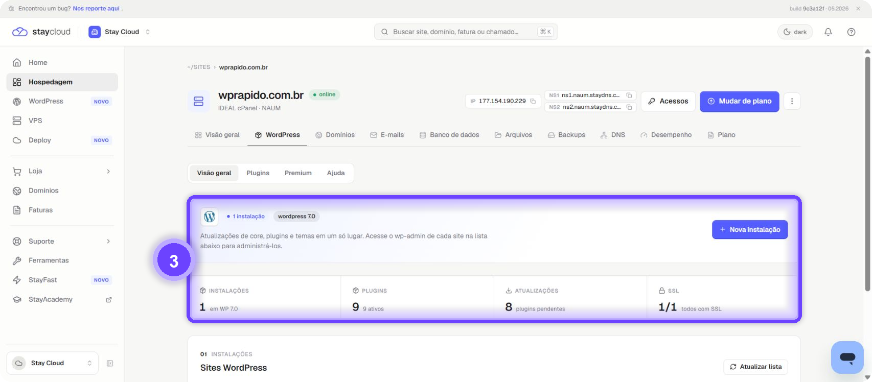Click the Acessos button
This screenshot has width=872, height=382.
[668, 101]
